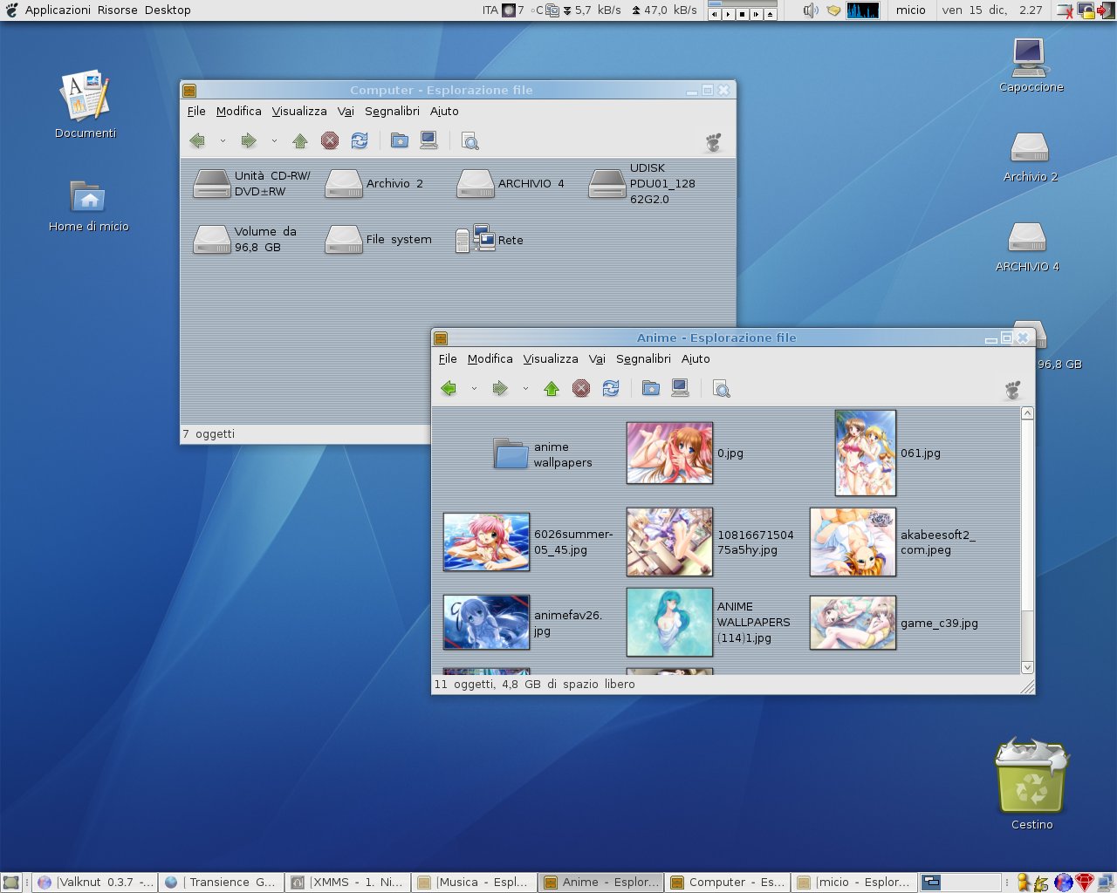1117x893 pixels.
Task: Click Back arrow in Computer window toolbar
Action: pyautogui.click(x=197, y=140)
